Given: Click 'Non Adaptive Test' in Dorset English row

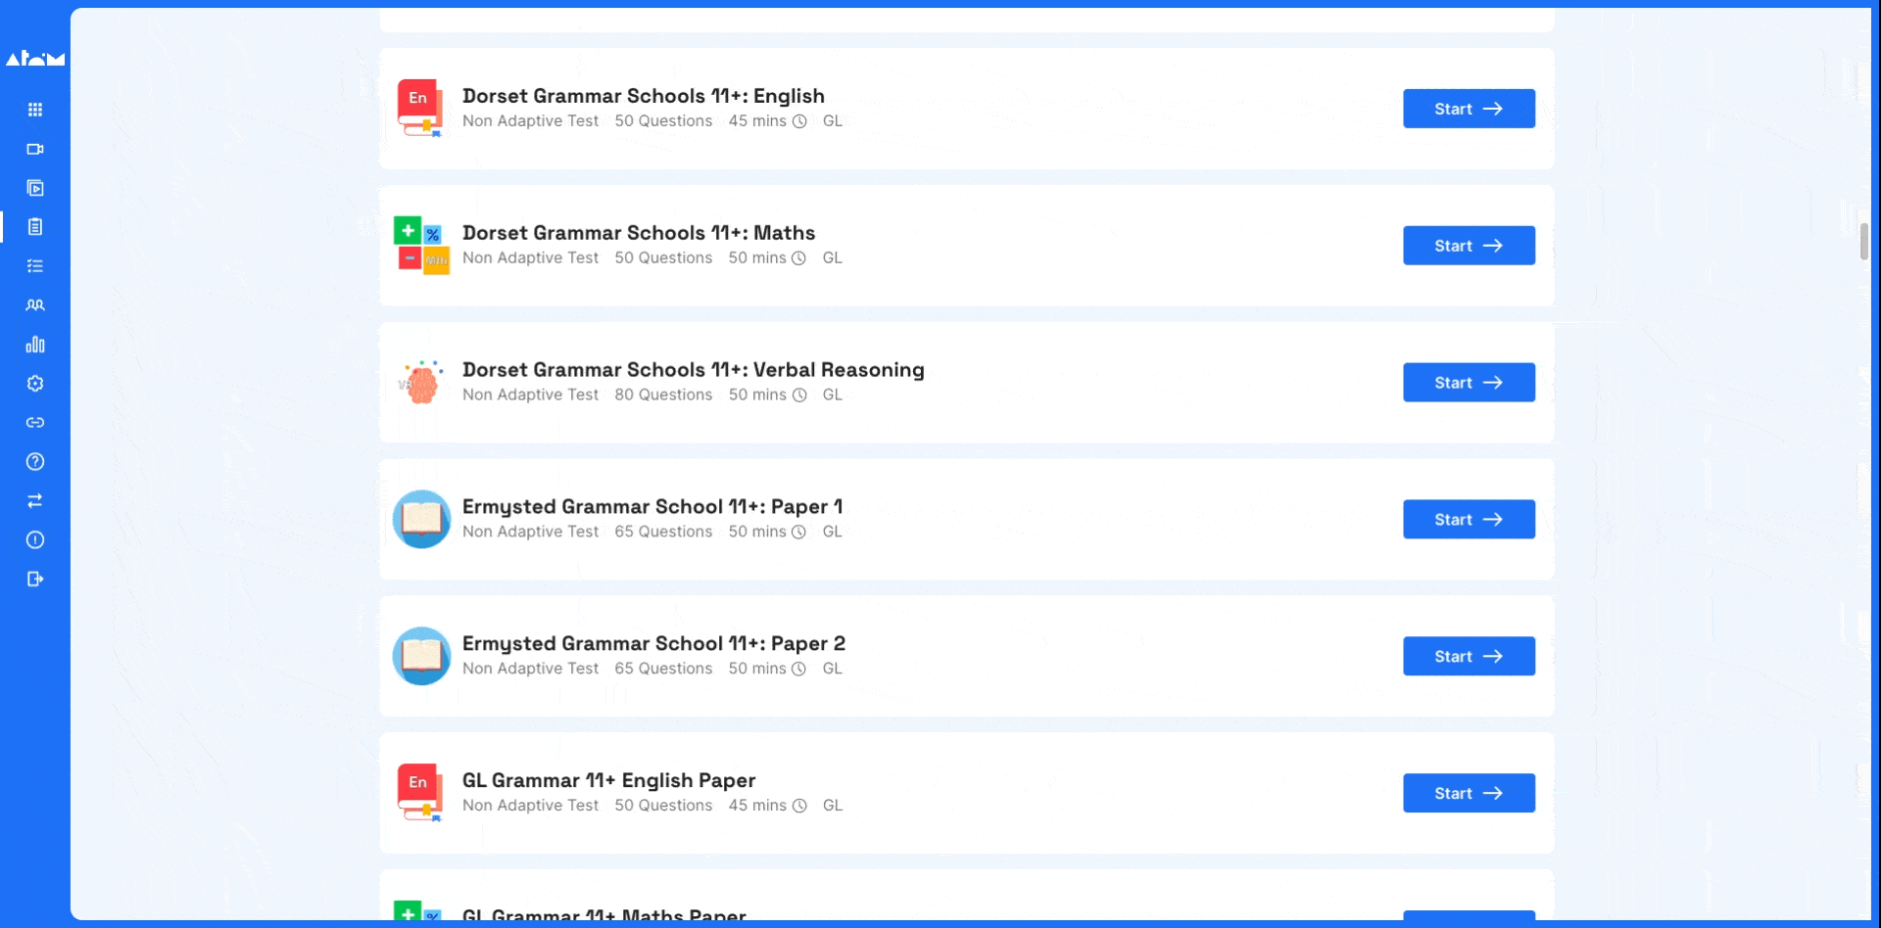Looking at the screenshot, I should click(x=530, y=121).
